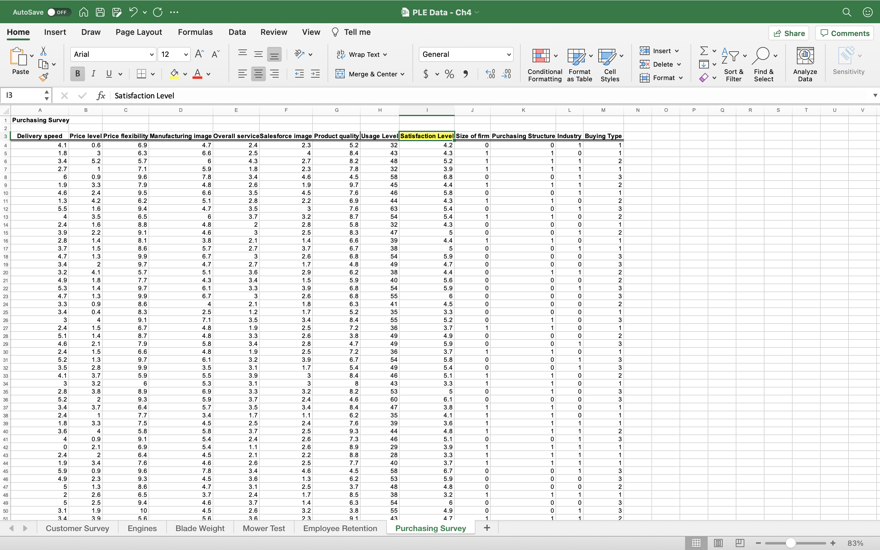
Task: Toggle Bold formatting button
Action: 77,74
